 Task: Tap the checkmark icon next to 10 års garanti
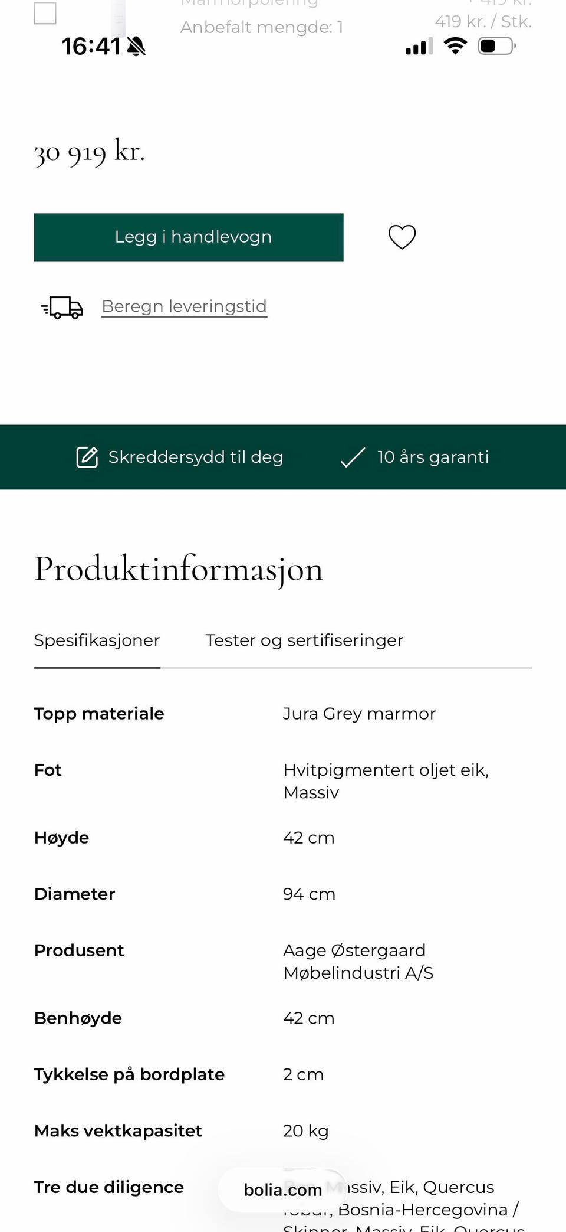pos(353,456)
